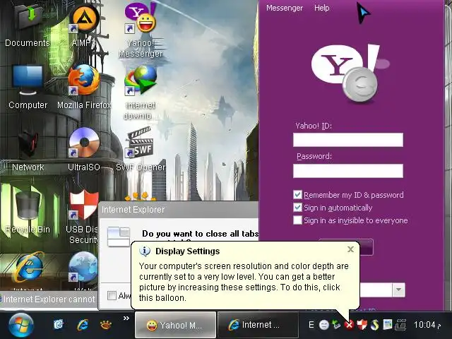Click the orange paw quick launch icon
This screenshot has width=452, height=339.
click(105, 325)
